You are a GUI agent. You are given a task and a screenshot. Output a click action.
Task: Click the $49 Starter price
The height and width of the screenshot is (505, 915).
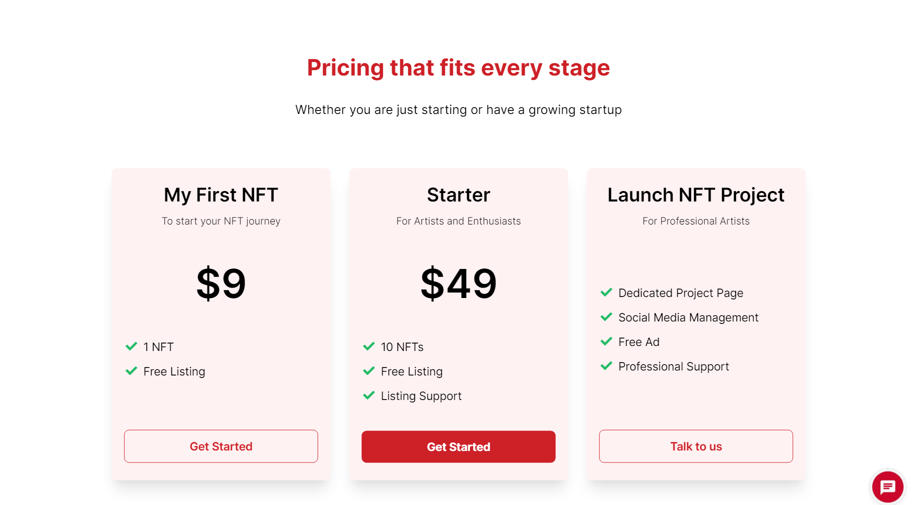(x=458, y=283)
